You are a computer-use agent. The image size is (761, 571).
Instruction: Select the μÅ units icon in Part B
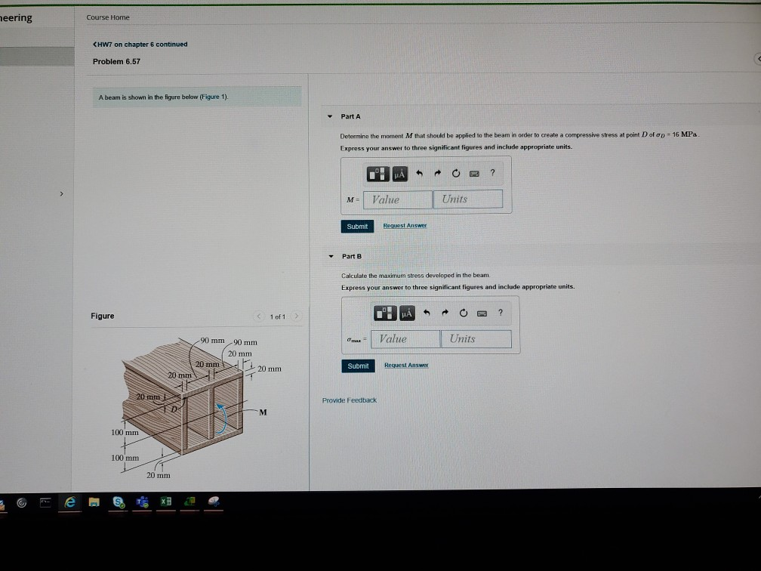[407, 313]
